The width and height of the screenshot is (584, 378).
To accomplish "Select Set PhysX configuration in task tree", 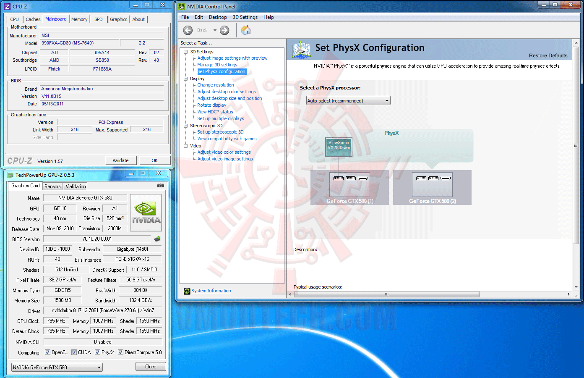I will (x=222, y=71).
